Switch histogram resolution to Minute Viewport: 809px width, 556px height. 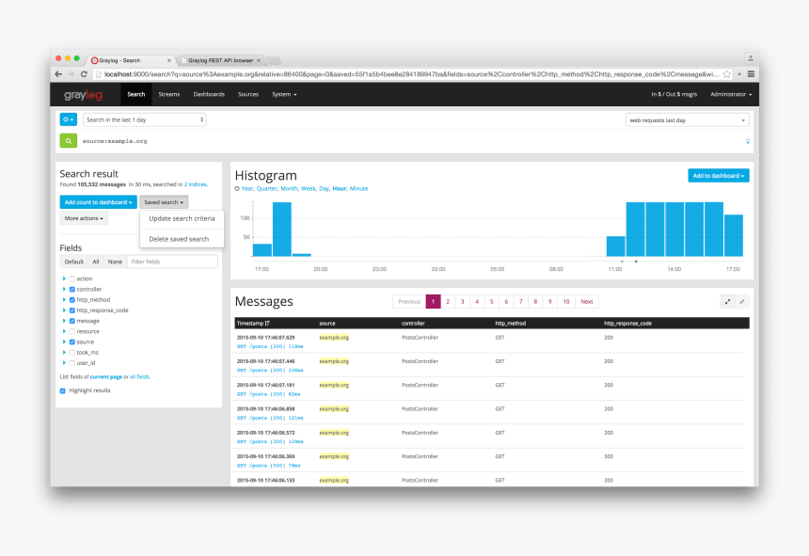pos(358,188)
